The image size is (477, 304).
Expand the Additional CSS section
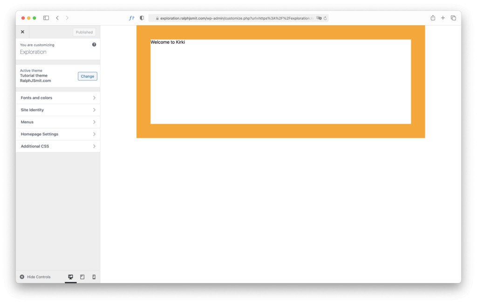coord(58,146)
